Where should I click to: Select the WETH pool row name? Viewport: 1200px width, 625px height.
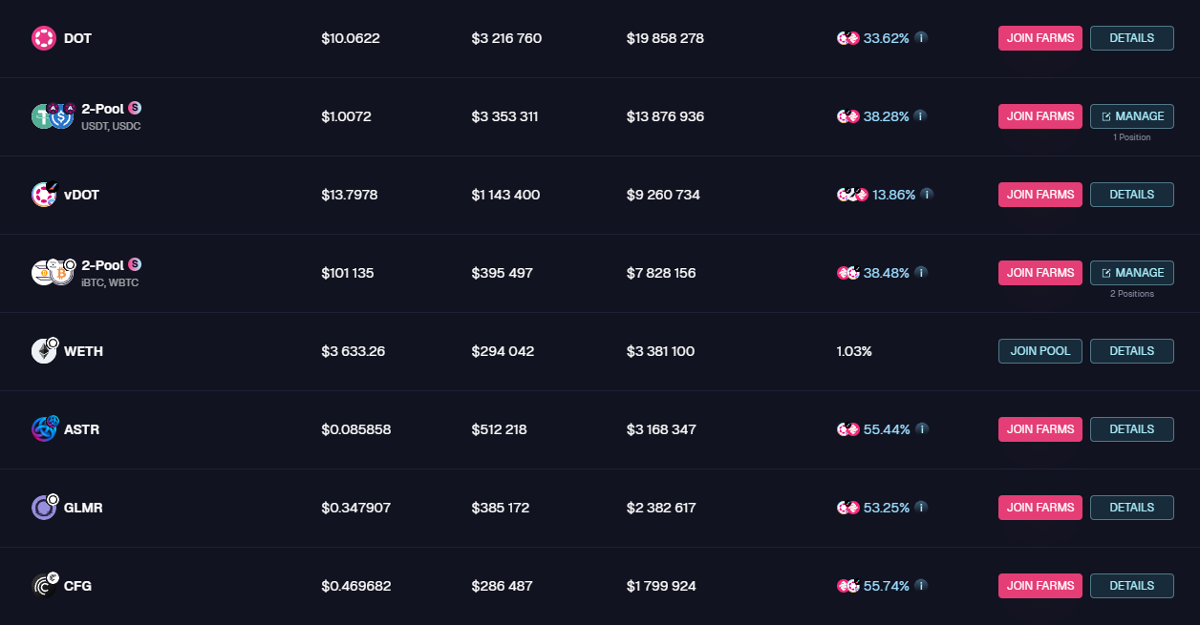point(83,351)
